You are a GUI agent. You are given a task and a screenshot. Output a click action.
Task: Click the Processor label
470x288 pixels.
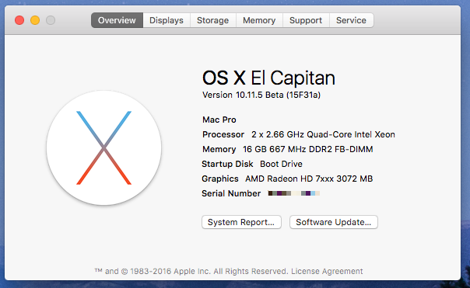click(x=223, y=134)
